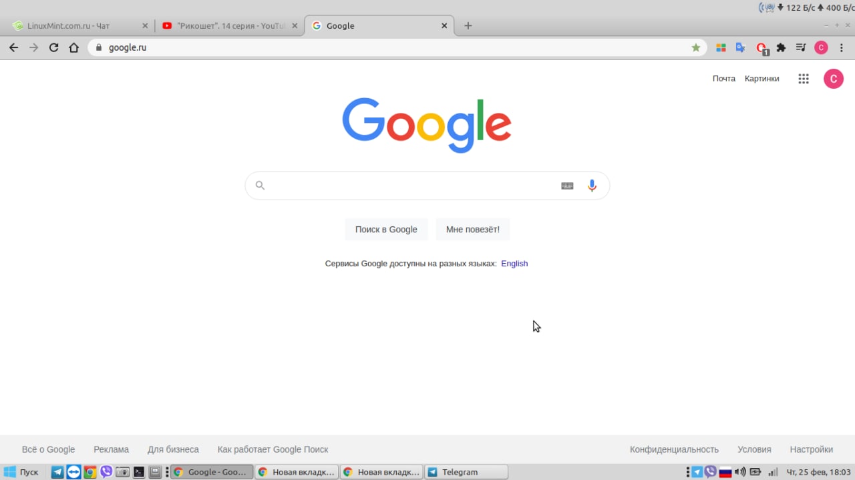Viewport: 855px width, 480px height.
Task: Open the Chrome three-dot menu
Action: [x=842, y=47]
